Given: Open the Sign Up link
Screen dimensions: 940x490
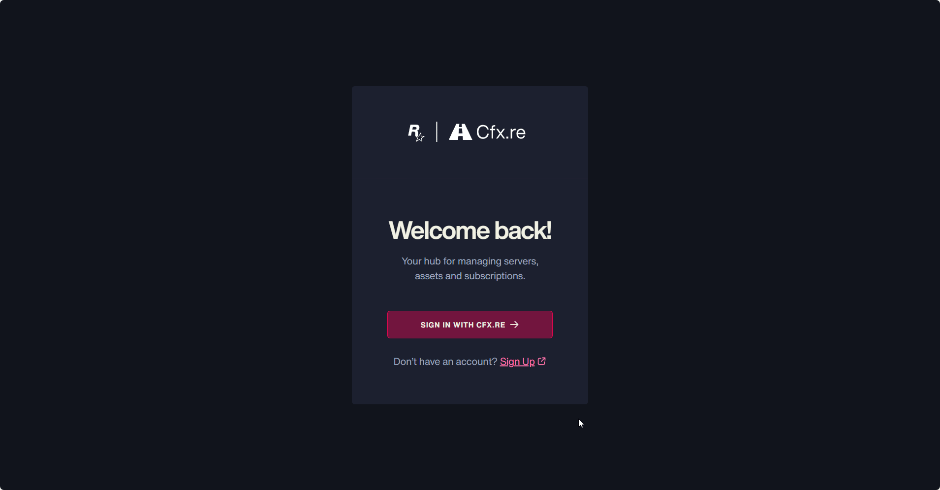Looking at the screenshot, I should pyautogui.click(x=517, y=361).
